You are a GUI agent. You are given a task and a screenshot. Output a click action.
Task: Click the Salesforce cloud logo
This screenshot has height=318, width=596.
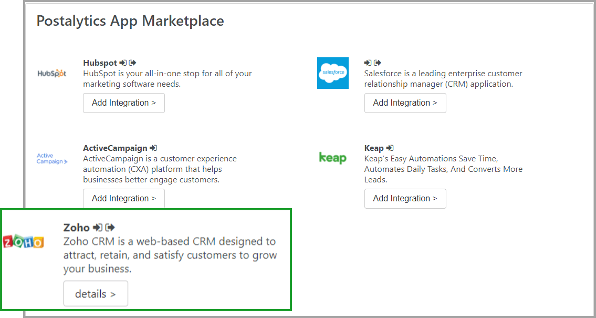point(333,73)
